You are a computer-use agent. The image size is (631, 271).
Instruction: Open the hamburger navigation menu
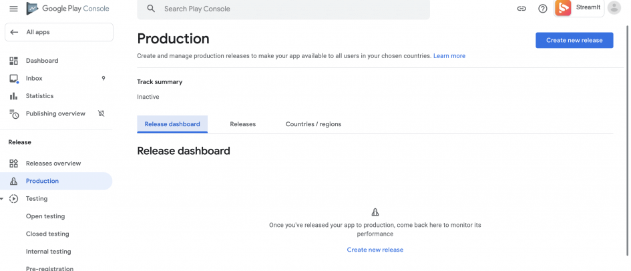[13, 9]
